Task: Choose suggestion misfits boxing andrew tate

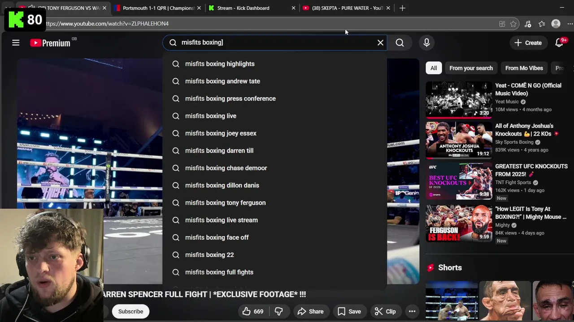Action: [x=274, y=81]
